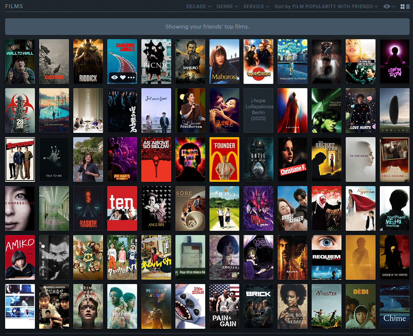Open j-hope Lollapalooza Berlin (2025) placeholder

[x=258, y=111]
